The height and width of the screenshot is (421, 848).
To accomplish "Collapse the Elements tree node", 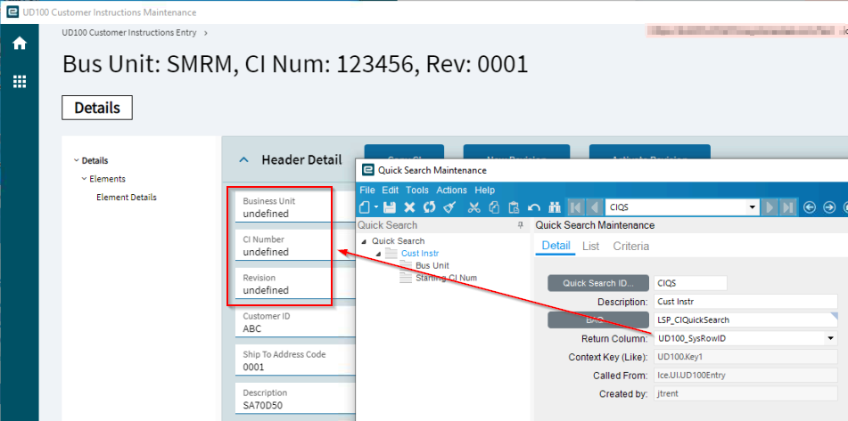I will click(x=84, y=179).
